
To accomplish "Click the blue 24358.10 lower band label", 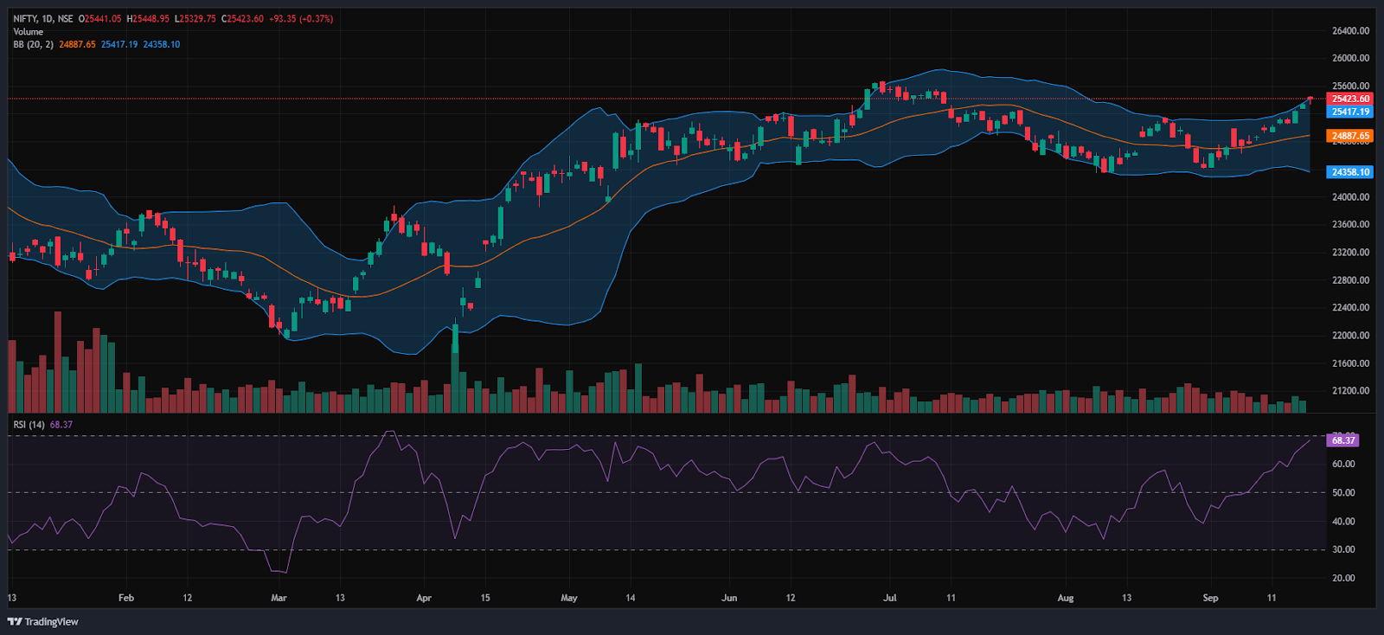I will tap(1350, 172).
